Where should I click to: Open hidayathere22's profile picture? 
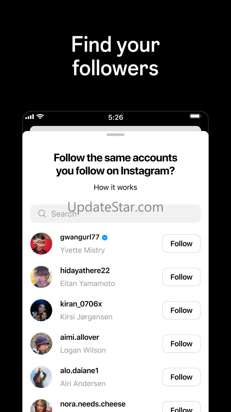[41, 277]
